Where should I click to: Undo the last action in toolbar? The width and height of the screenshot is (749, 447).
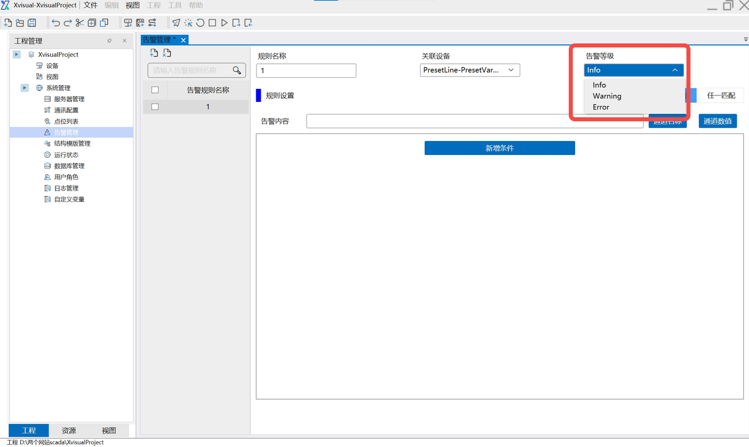[x=56, y=23]
